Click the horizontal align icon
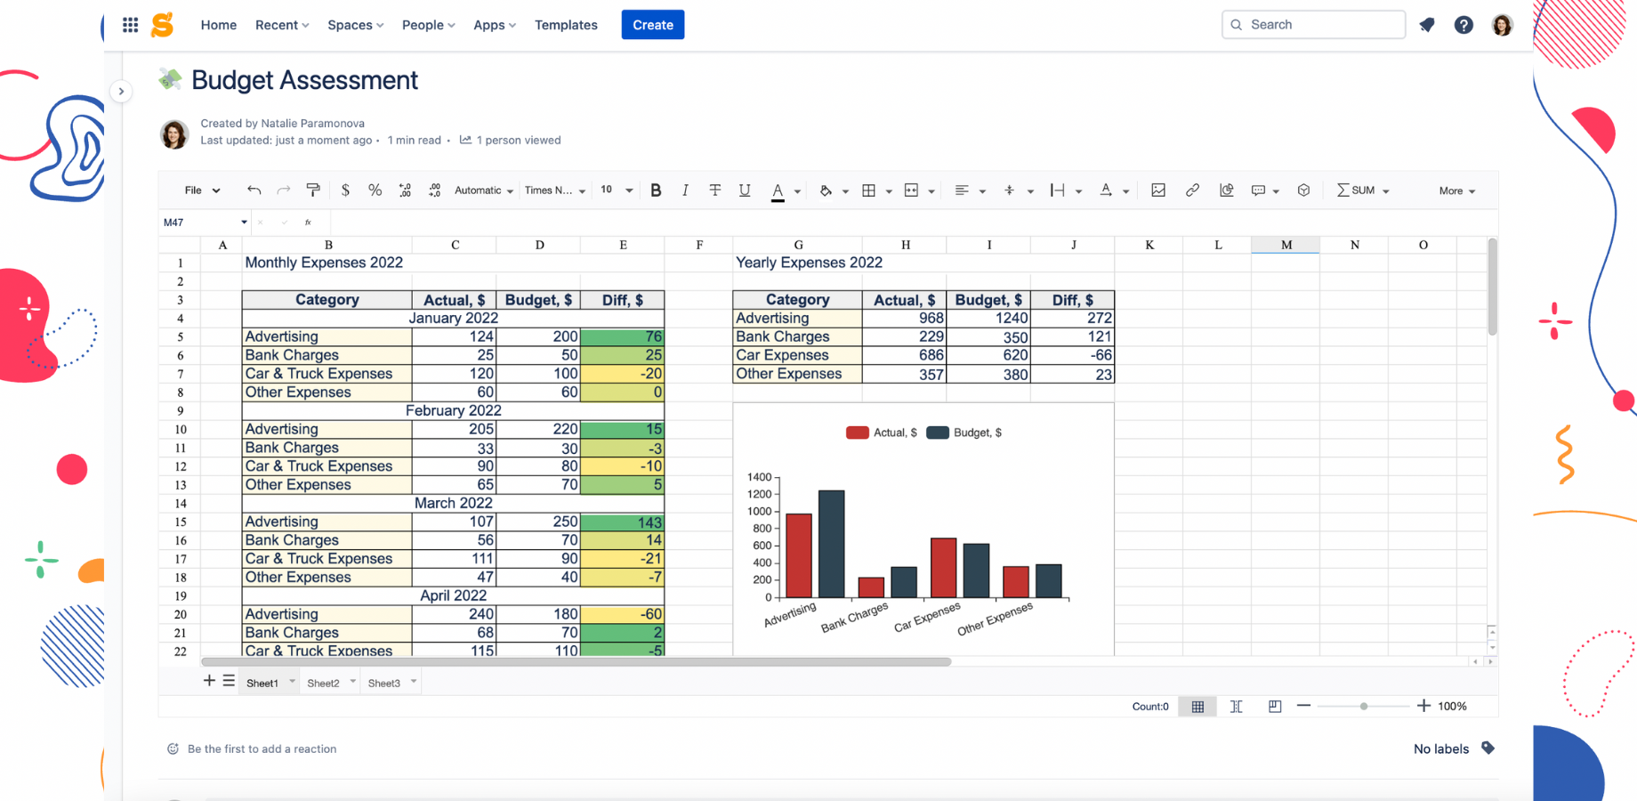The width and height of the screenshot is (1637, 801). (962, 190)
